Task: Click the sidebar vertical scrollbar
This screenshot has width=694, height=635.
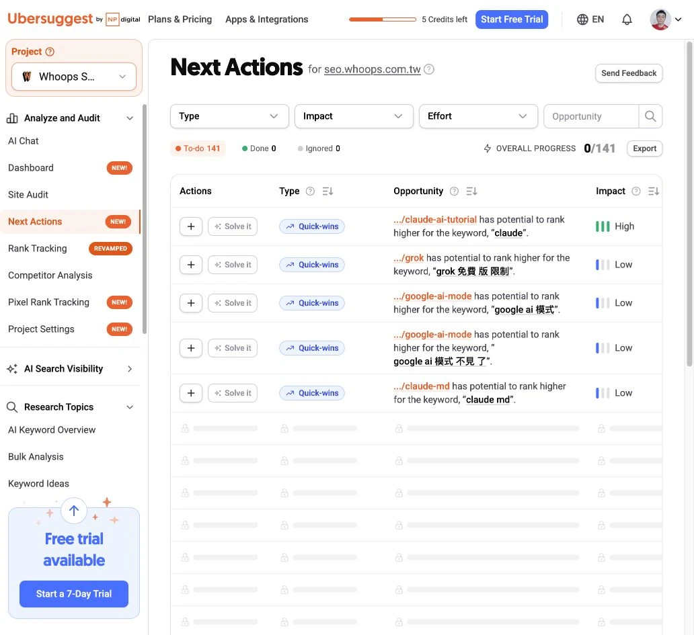Action: pos(145,219)
